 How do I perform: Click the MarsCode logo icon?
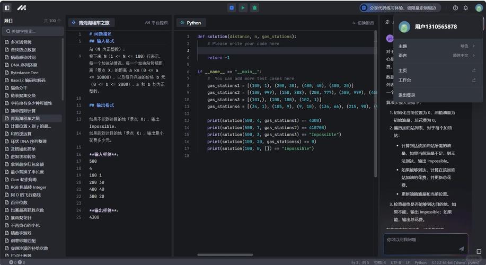point(21,8)
